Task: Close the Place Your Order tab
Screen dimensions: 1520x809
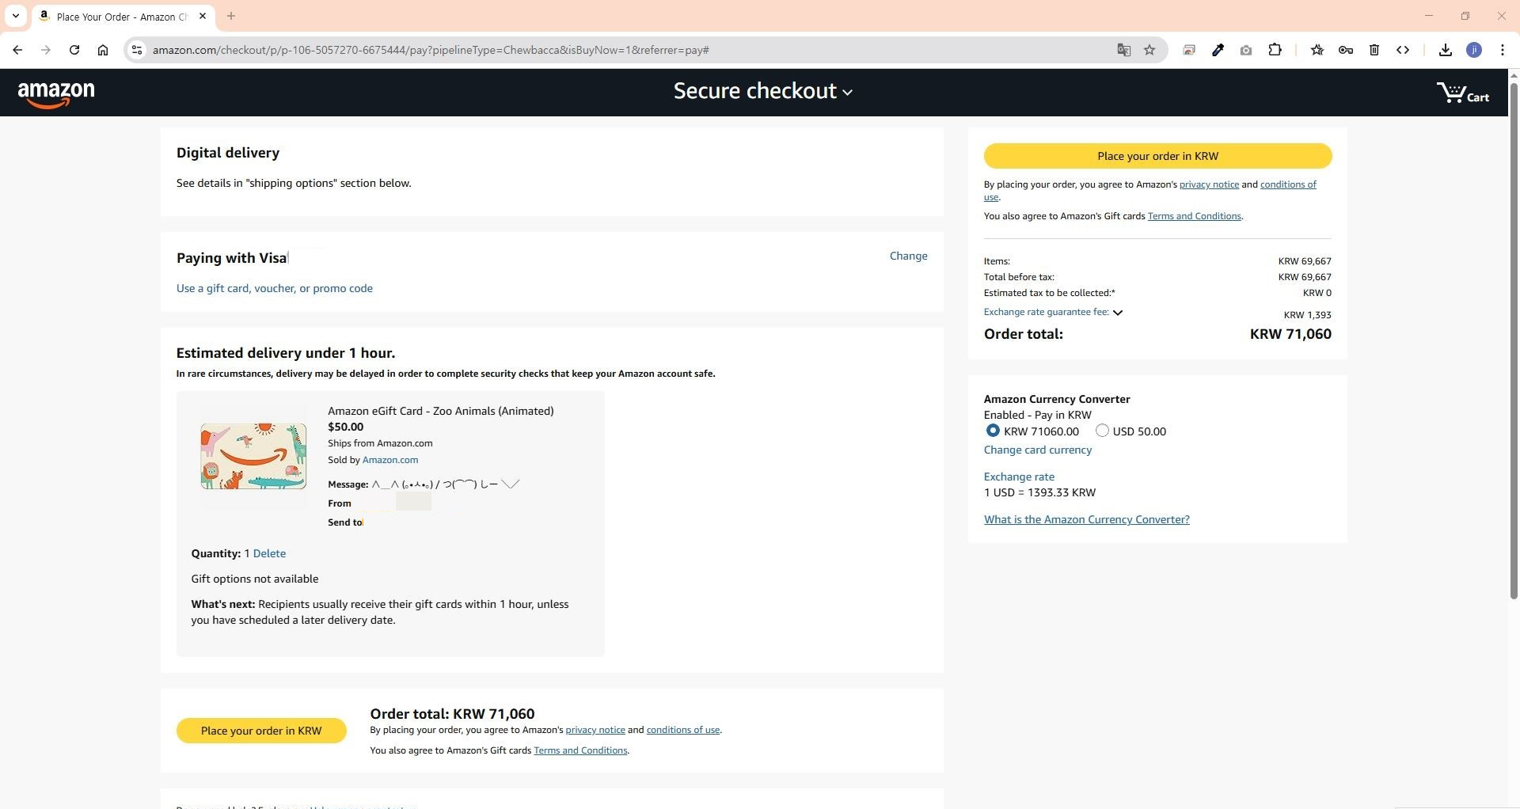Action: tap(203, 16)
